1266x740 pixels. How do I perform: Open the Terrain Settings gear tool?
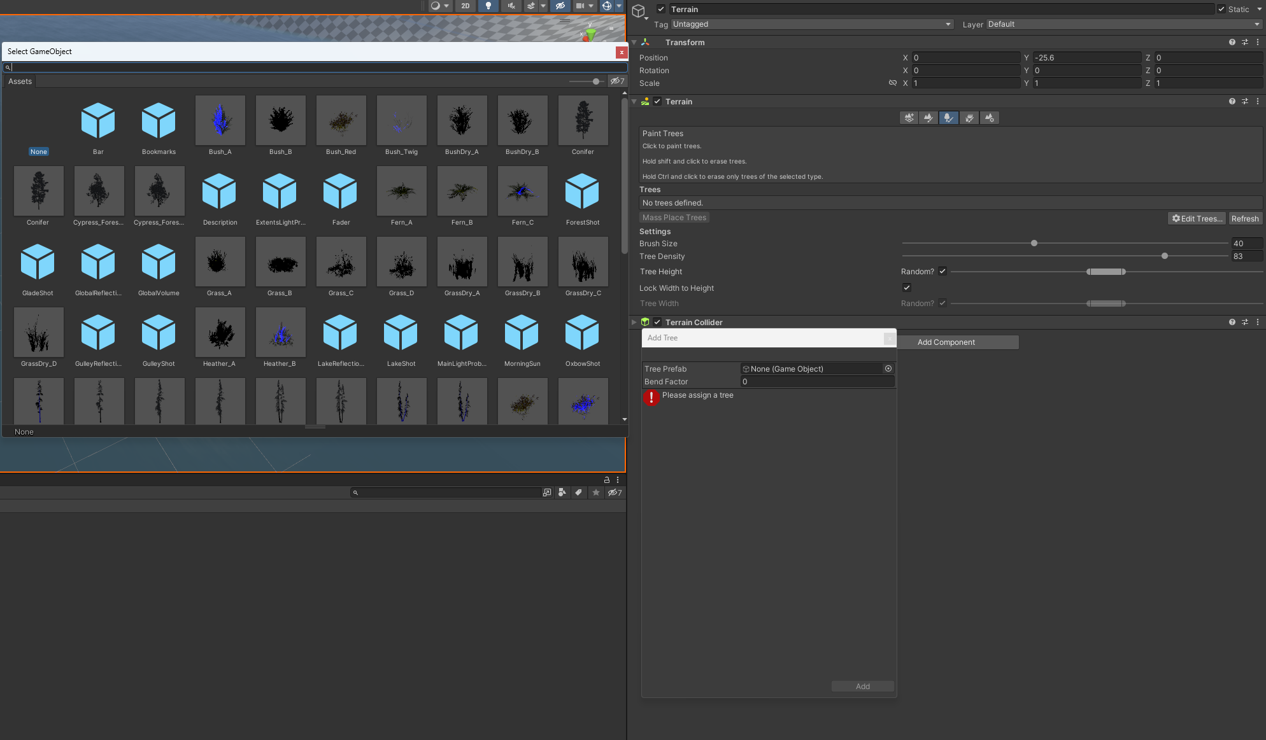tap(989, 118)
